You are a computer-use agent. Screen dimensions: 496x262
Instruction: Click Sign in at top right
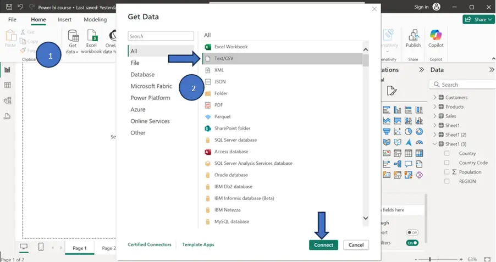pyautogui.click(x=421, y=7)
